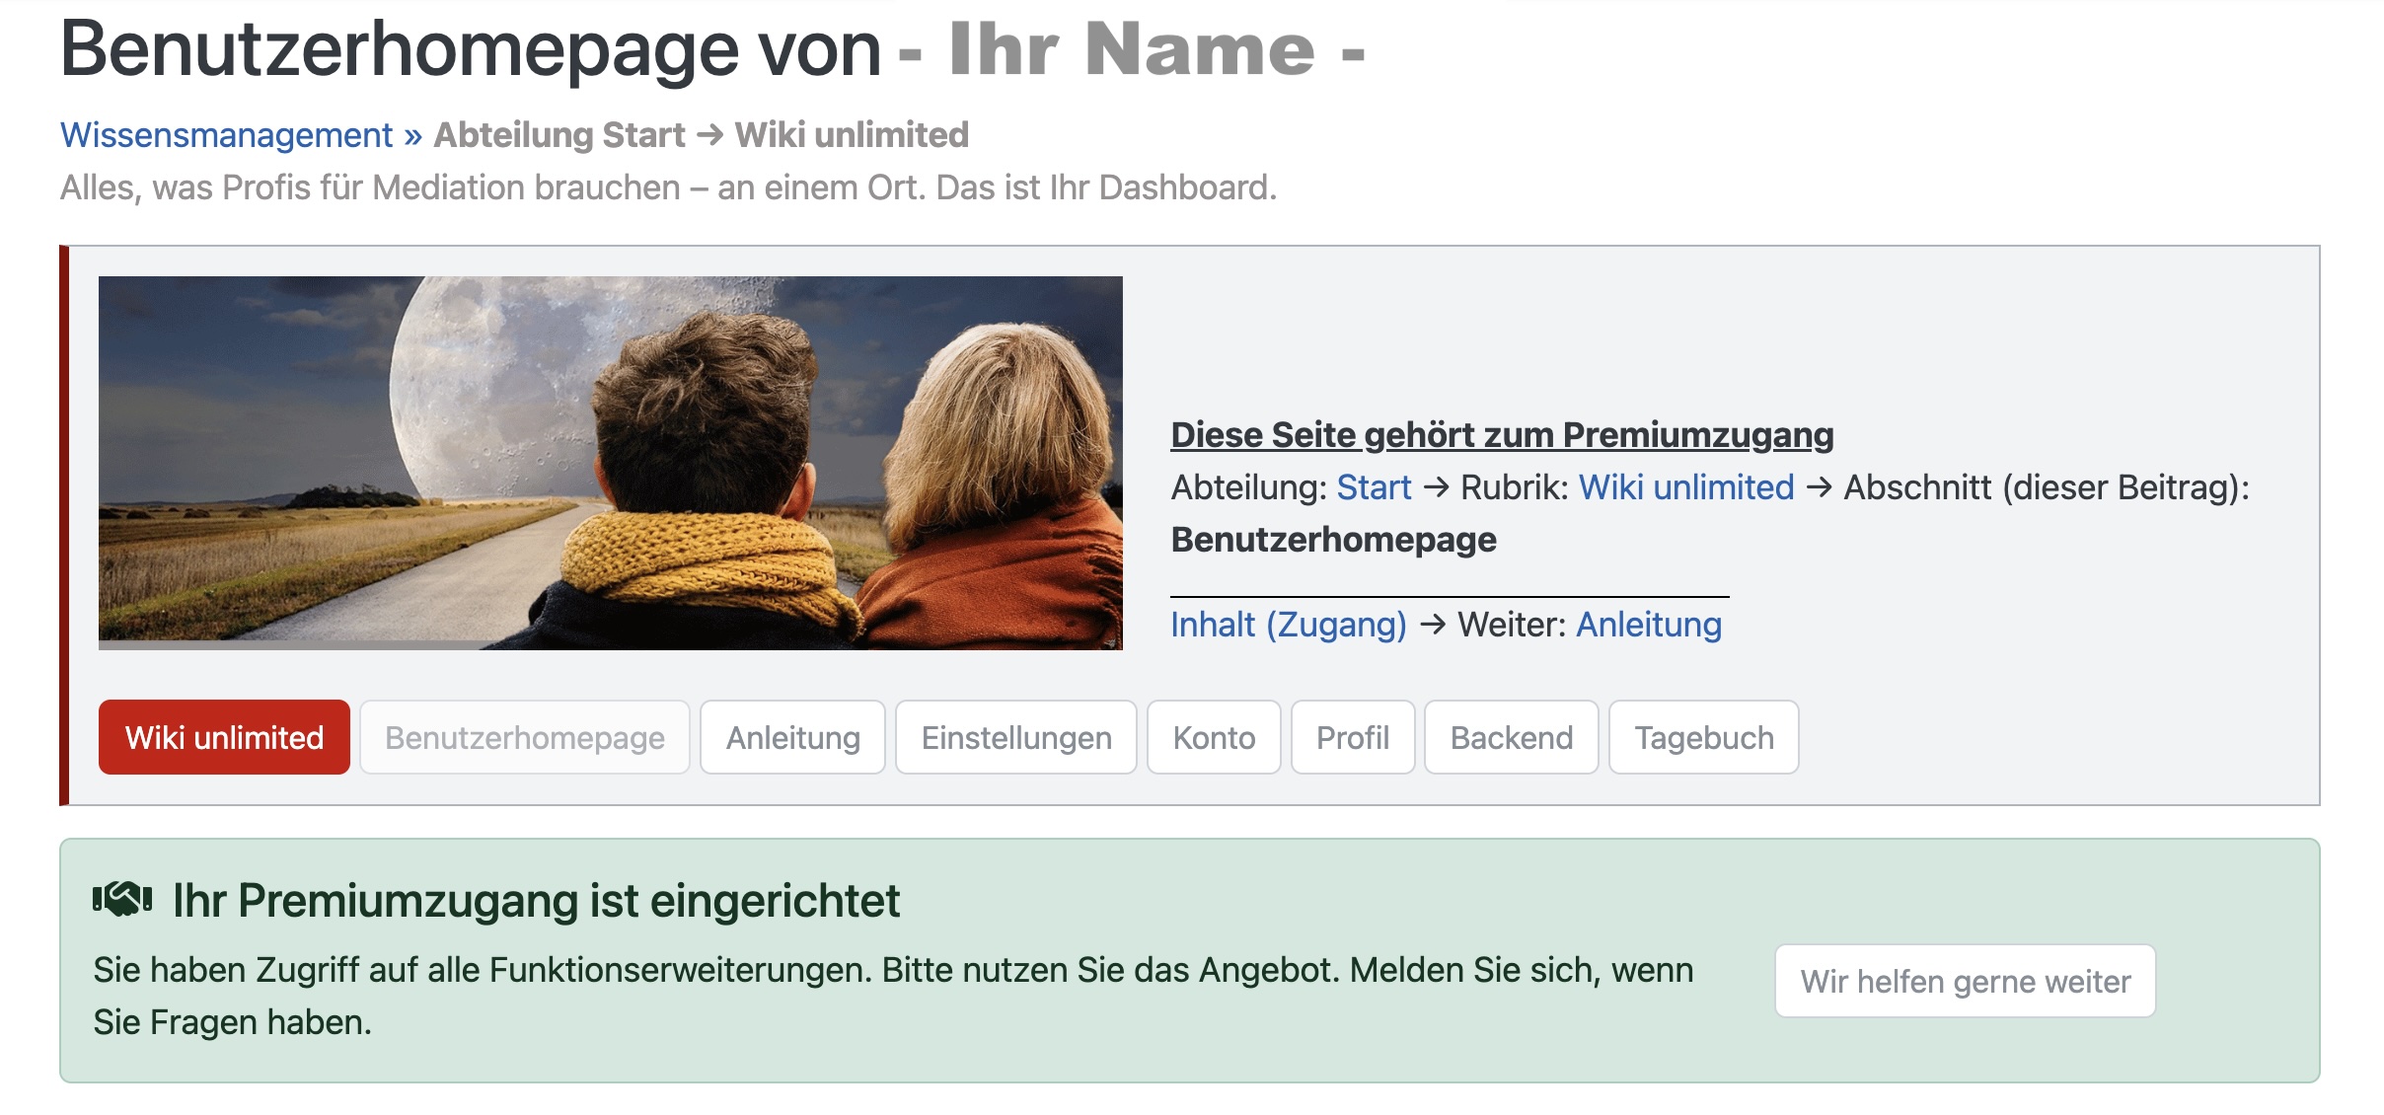Viewport: 2384px width, 1115px height.
Task: Select the Benutzerhomepage tab button
Action: (524, 737)
